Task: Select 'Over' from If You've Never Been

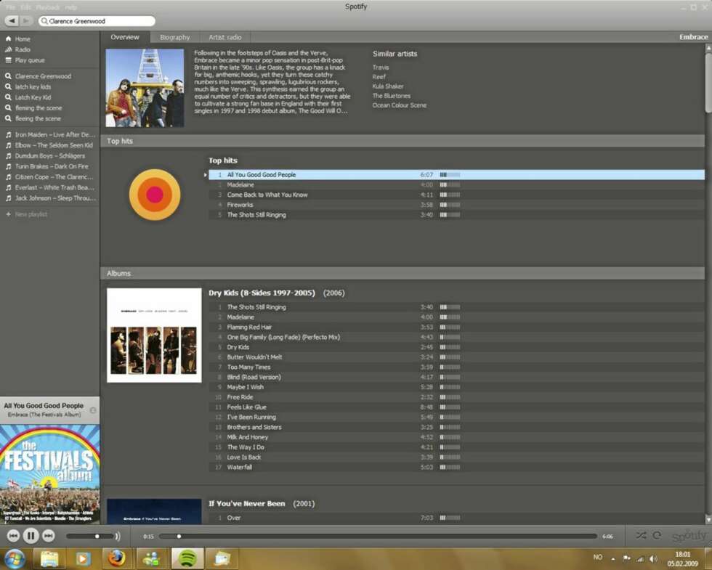Action: pyautogui.click(x=456, y=518)
